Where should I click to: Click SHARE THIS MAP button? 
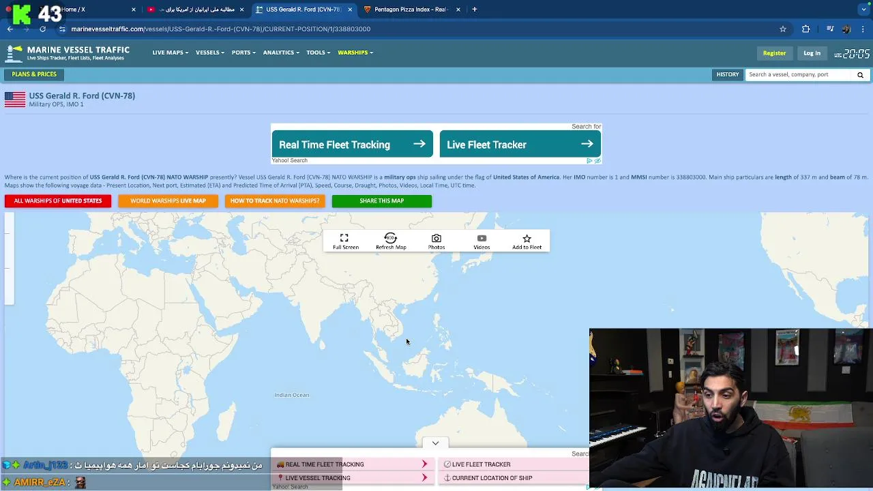[382, 201]
